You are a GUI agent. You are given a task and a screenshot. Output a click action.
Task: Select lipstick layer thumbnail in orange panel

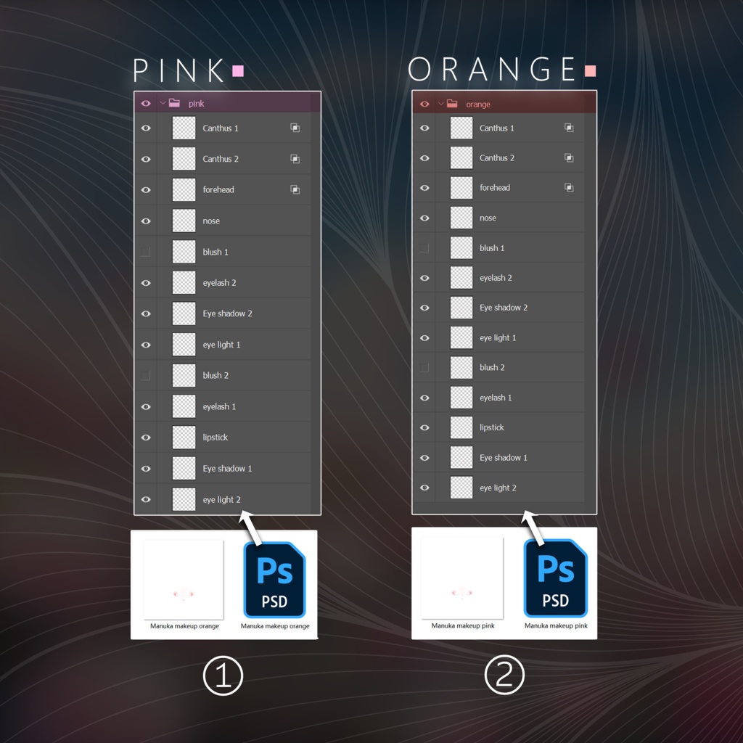461,427
